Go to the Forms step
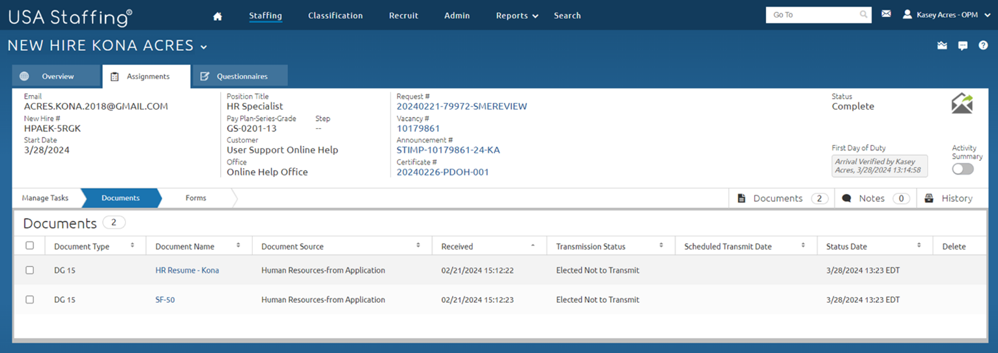This screenshot has height=353, width=998. [195, 198]
